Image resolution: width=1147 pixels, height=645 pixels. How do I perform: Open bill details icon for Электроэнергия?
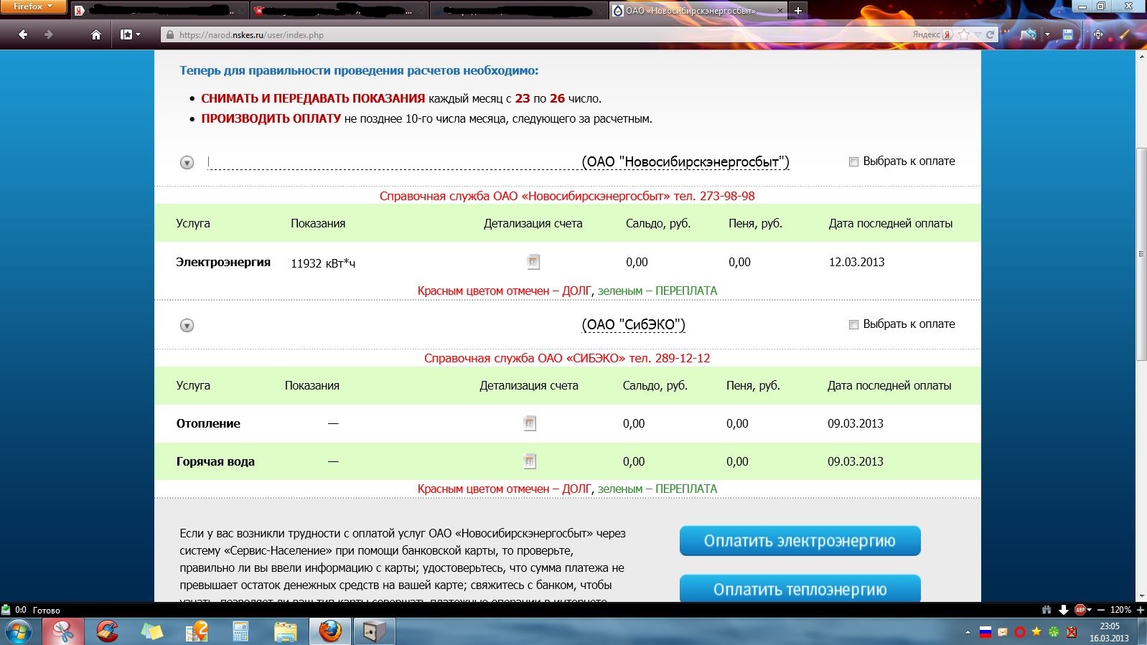[533, 262]
